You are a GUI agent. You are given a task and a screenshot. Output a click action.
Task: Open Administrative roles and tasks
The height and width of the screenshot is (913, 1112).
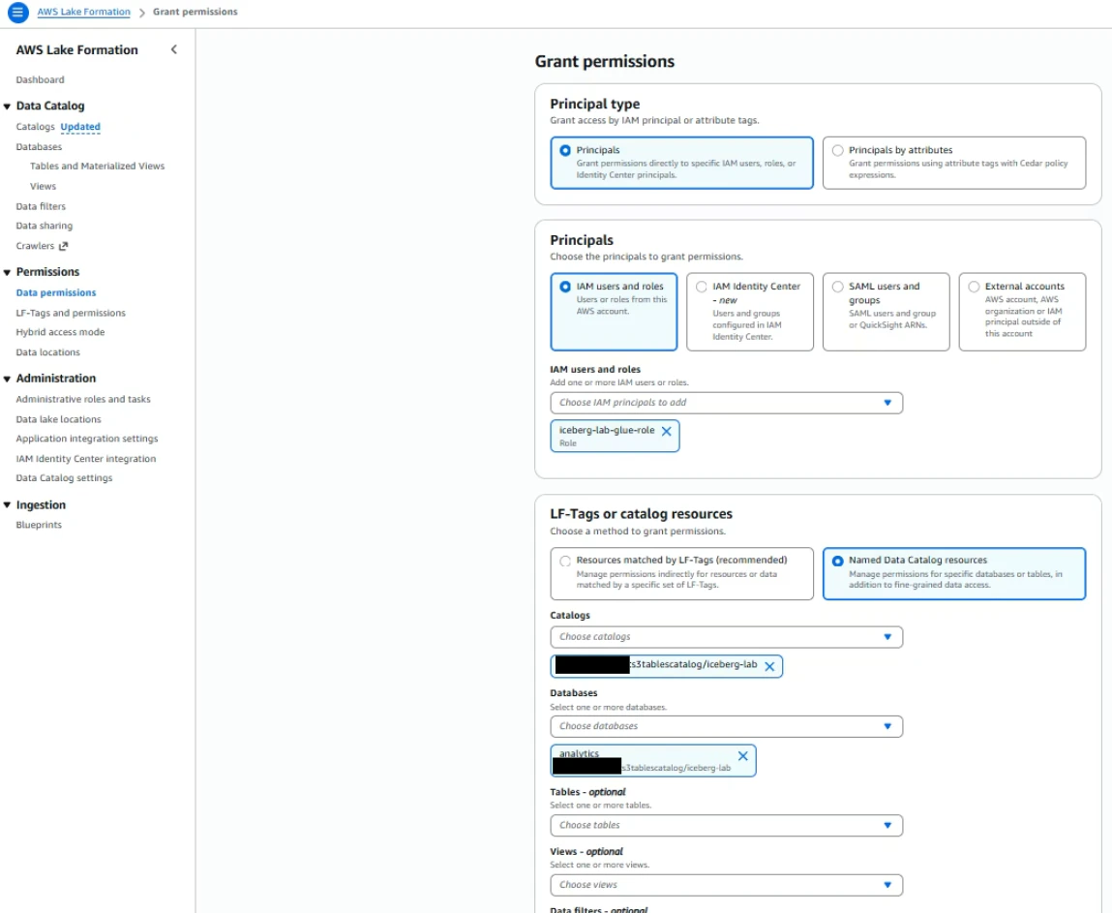[x=83, y=400]
